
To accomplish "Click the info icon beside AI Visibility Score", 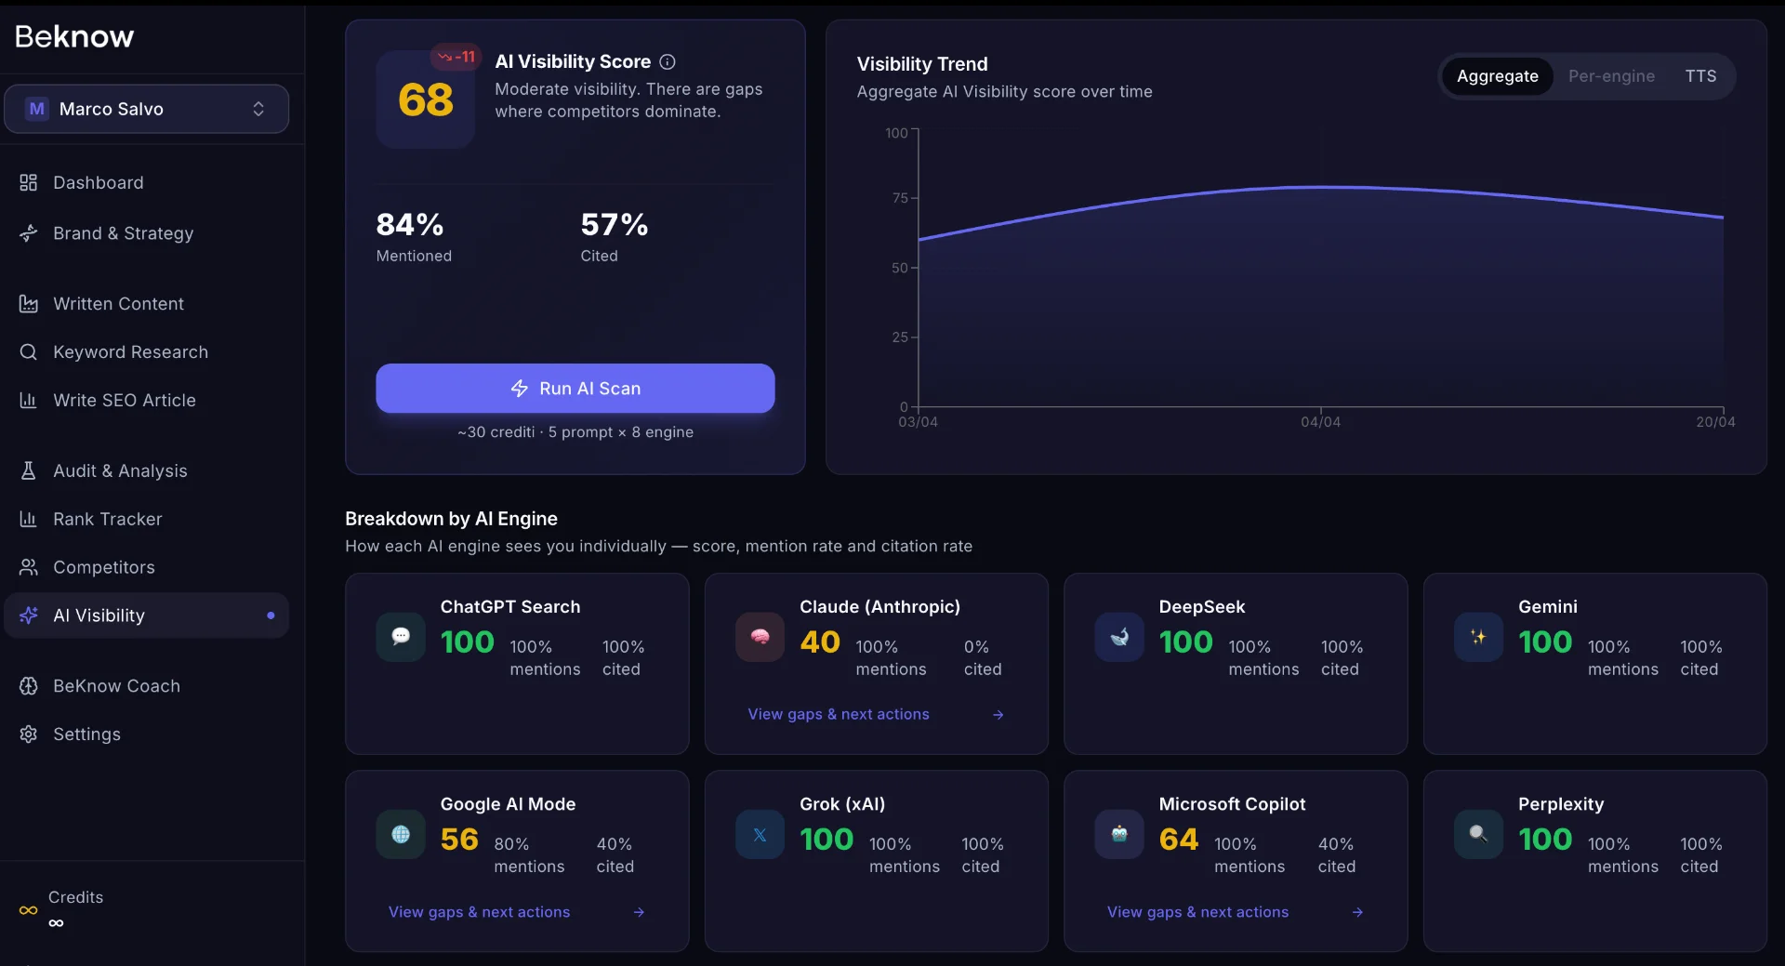I will (668, 61).
